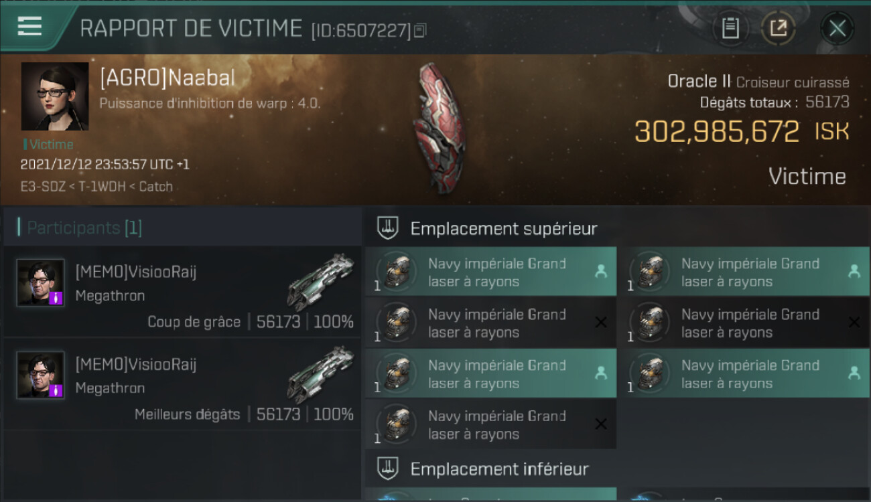Click X mark on last laser item
This screenshot has height=502, width=871.
point(601,424)
